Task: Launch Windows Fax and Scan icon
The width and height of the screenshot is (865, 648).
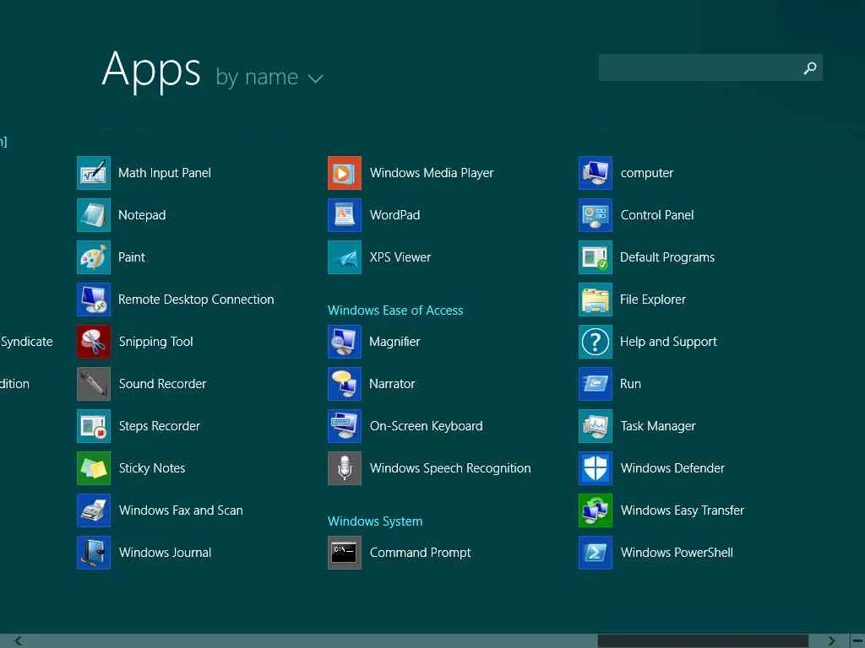Action: (93, 510)
